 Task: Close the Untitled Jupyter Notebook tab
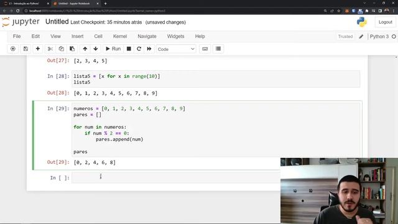pyautogui.click(x=98, y=4)
